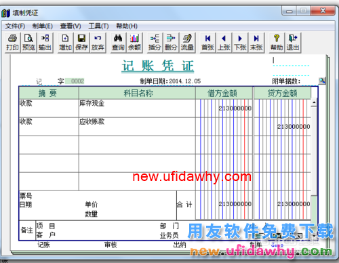Click the 记账 label at the bottom
The image size is (339, 263).
(x=44, y=245)
